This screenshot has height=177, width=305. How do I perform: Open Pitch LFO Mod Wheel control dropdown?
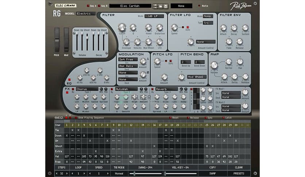tap(197, 77)
